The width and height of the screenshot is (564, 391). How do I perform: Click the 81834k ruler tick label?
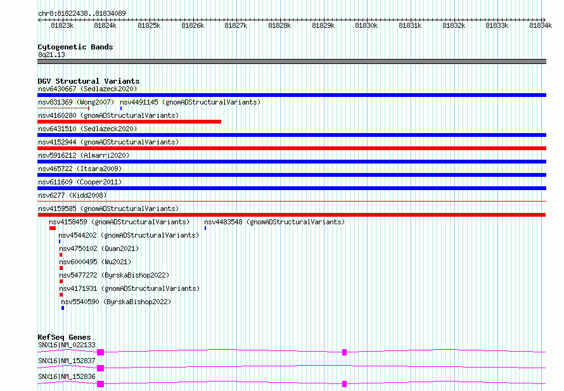(541, 25)
